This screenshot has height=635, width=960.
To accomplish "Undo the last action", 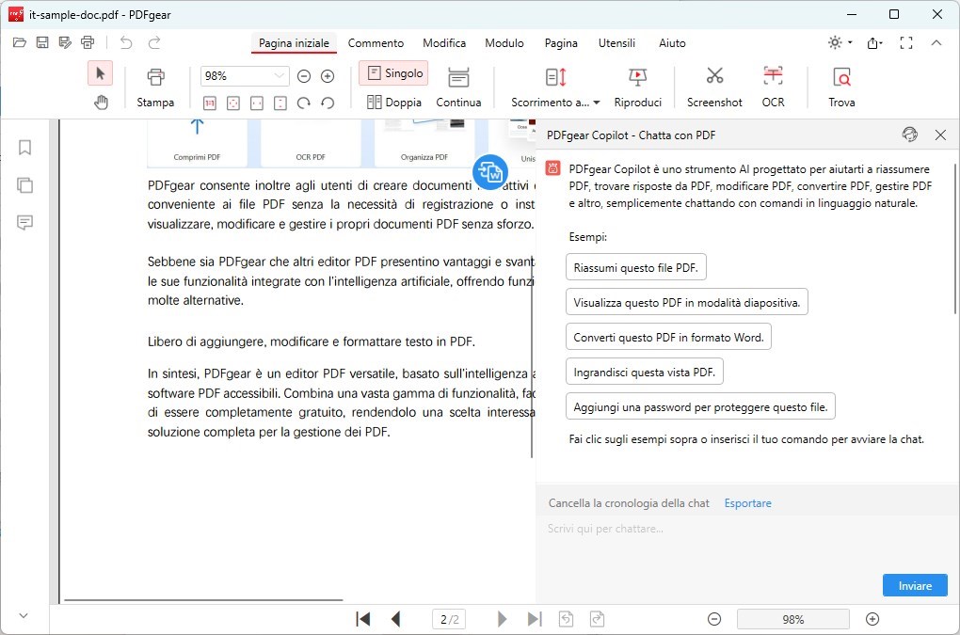I will pos(126,42).
